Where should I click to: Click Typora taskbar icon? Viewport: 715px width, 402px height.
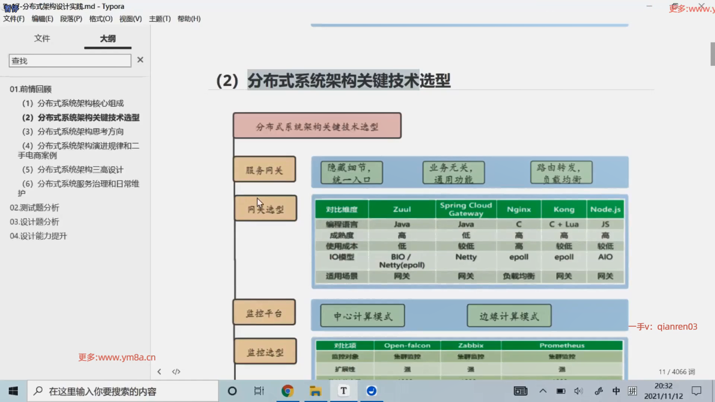tap(343, 391)
